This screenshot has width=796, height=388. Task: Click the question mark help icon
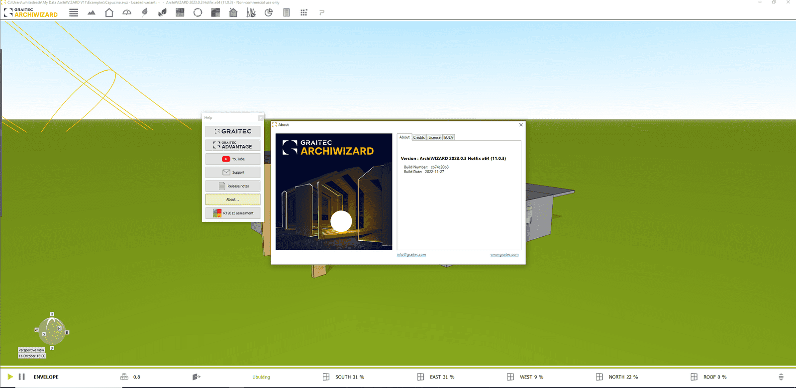(322, 12)
